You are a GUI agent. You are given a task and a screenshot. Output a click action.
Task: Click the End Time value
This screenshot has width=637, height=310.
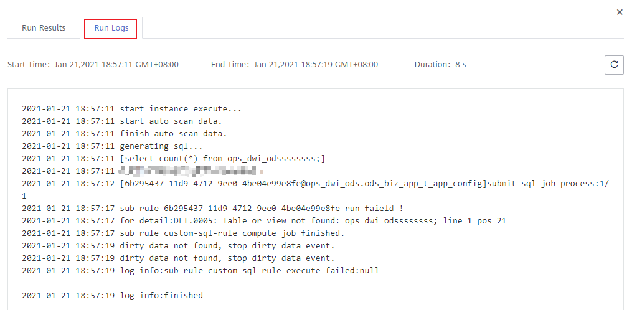(x=316, y=65)
